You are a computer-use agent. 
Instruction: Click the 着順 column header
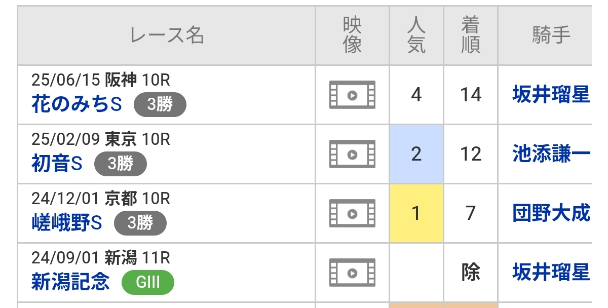click(x=471, y=35)
